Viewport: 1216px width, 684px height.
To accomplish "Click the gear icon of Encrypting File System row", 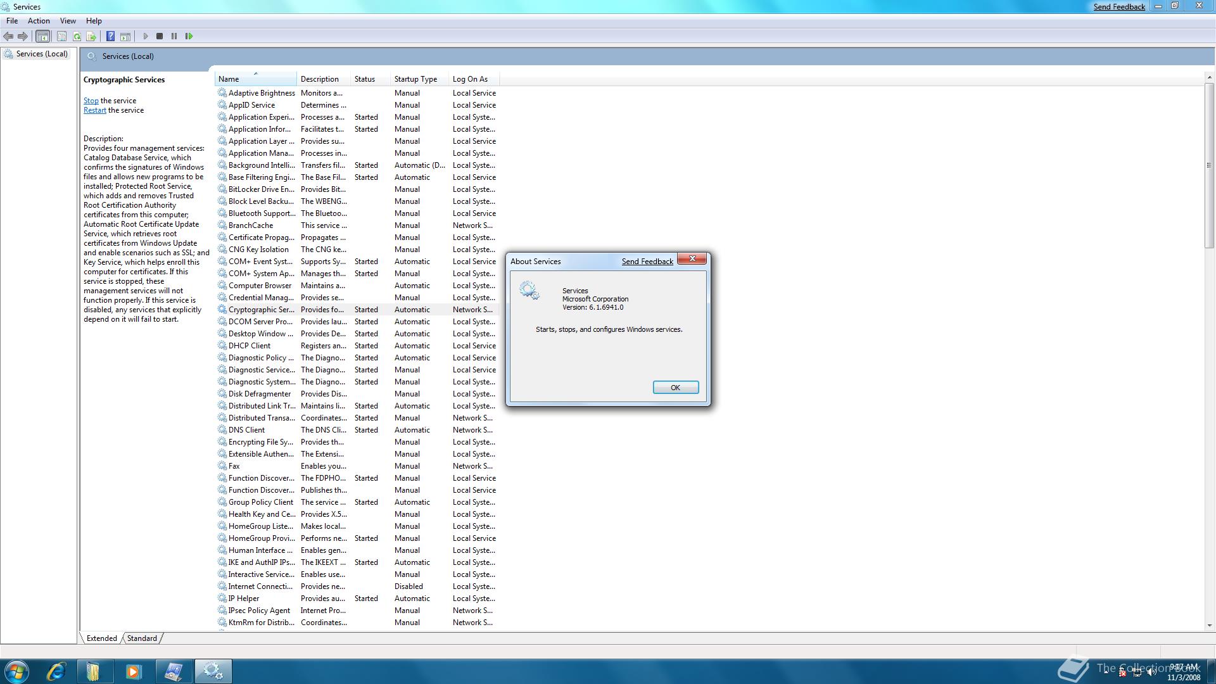I will click(x=222, y=442).
